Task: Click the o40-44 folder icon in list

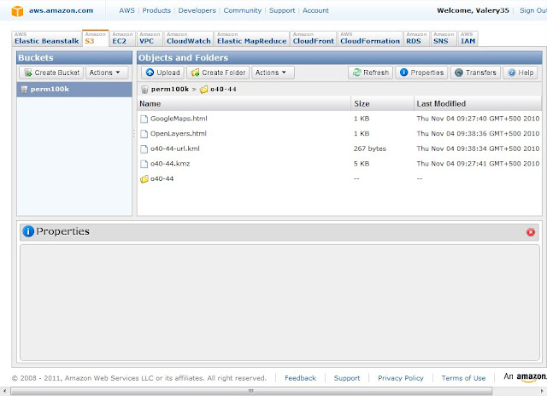Action: click(144, 179)
